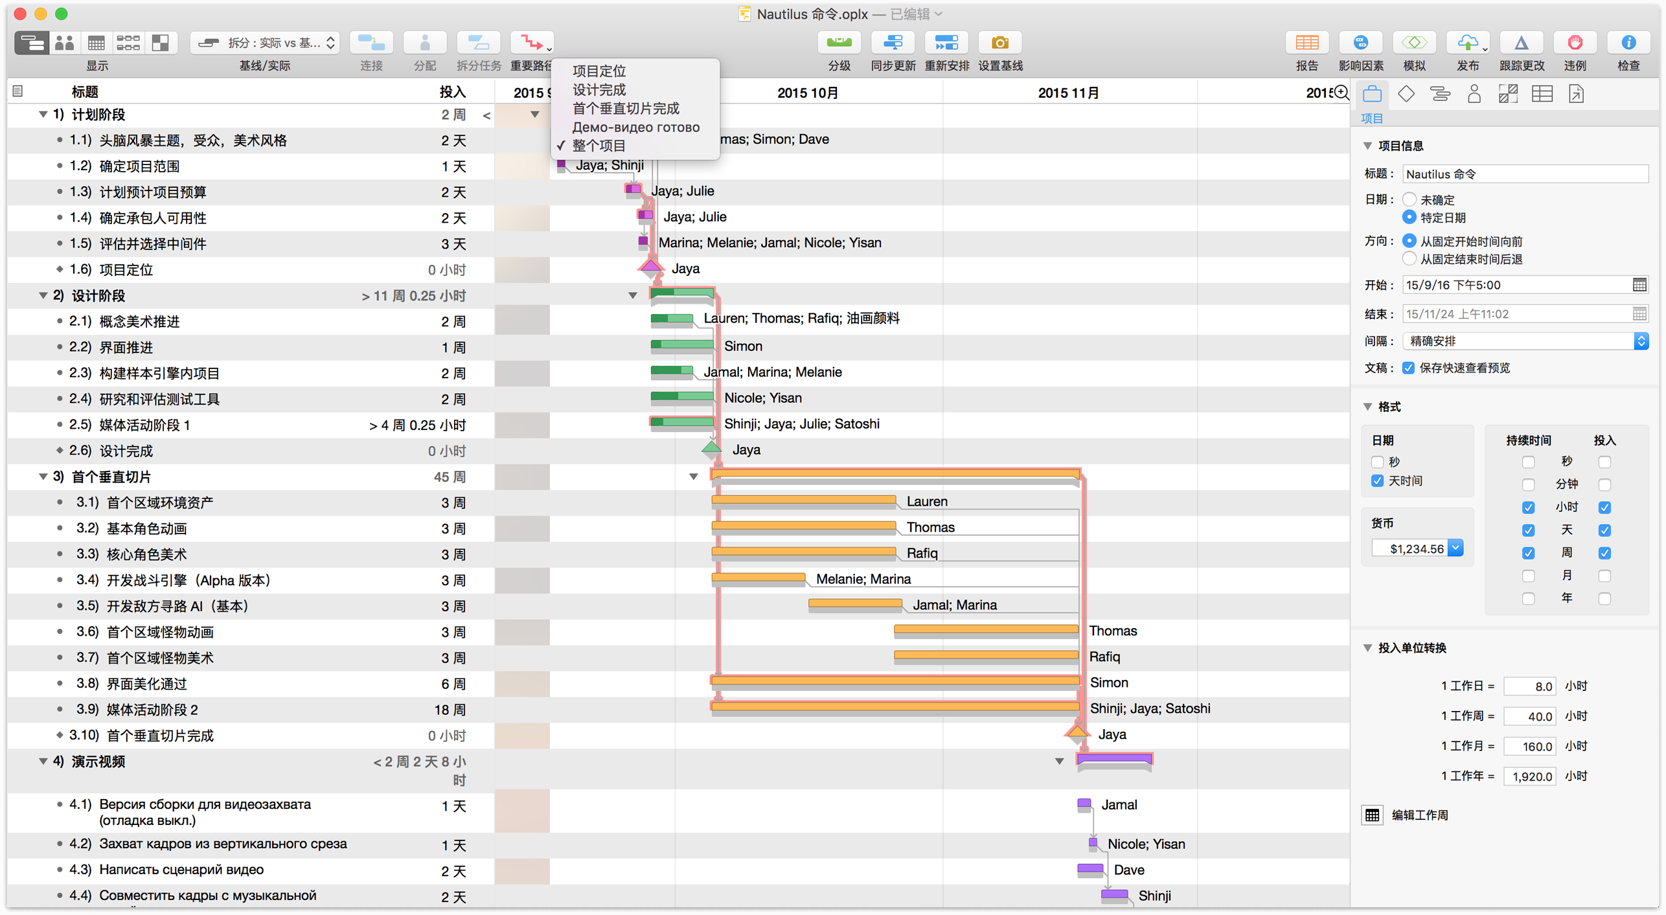Choose 首个垂直切片完成 in the menu
The image size is (1666, 915).
click(x=625, y=108)
